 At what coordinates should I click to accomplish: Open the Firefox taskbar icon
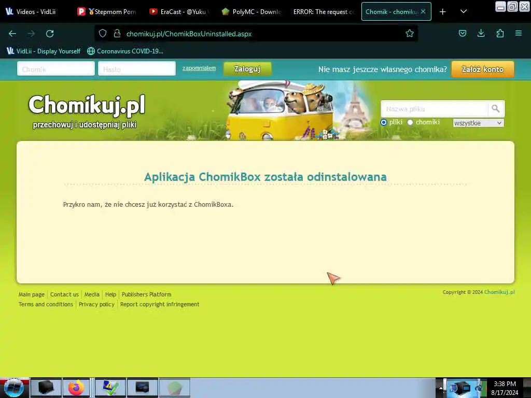(77, 388)
